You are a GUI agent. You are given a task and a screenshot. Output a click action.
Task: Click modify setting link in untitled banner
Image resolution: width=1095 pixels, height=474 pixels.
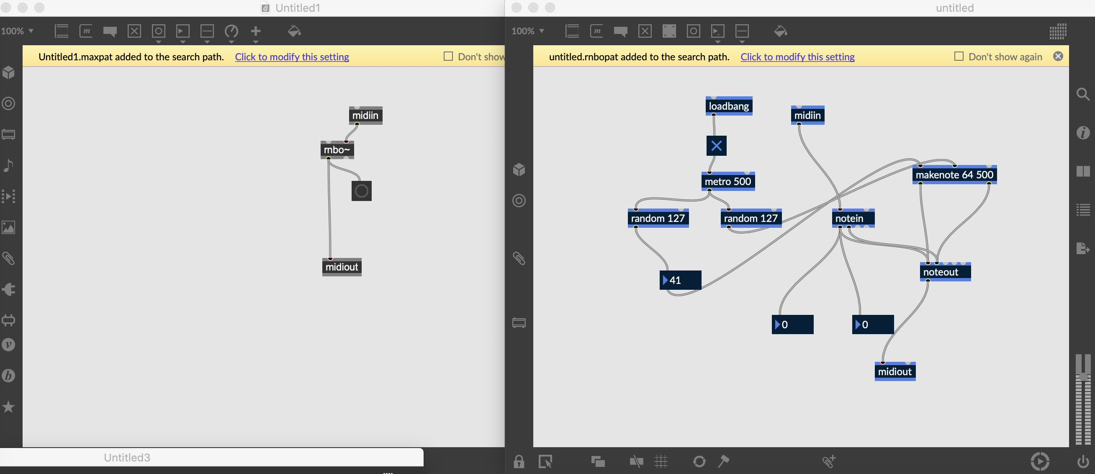[797, 57]
